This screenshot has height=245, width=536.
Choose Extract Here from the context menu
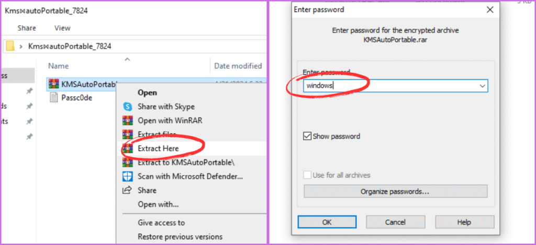(158, 148)
